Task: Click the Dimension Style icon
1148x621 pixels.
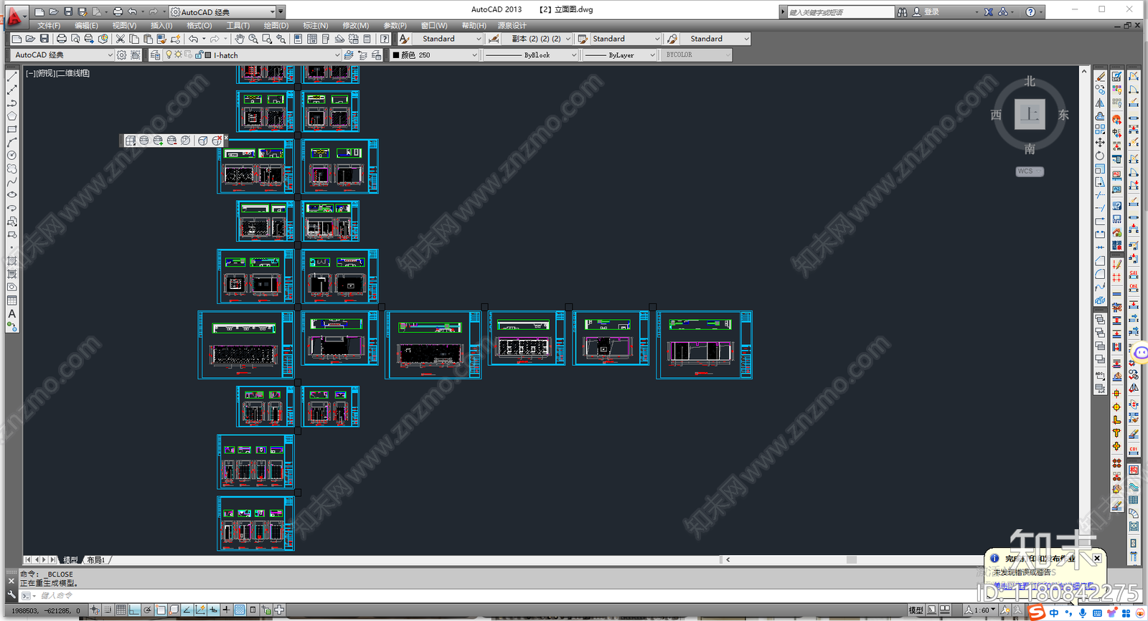Action: coord(494,39)
